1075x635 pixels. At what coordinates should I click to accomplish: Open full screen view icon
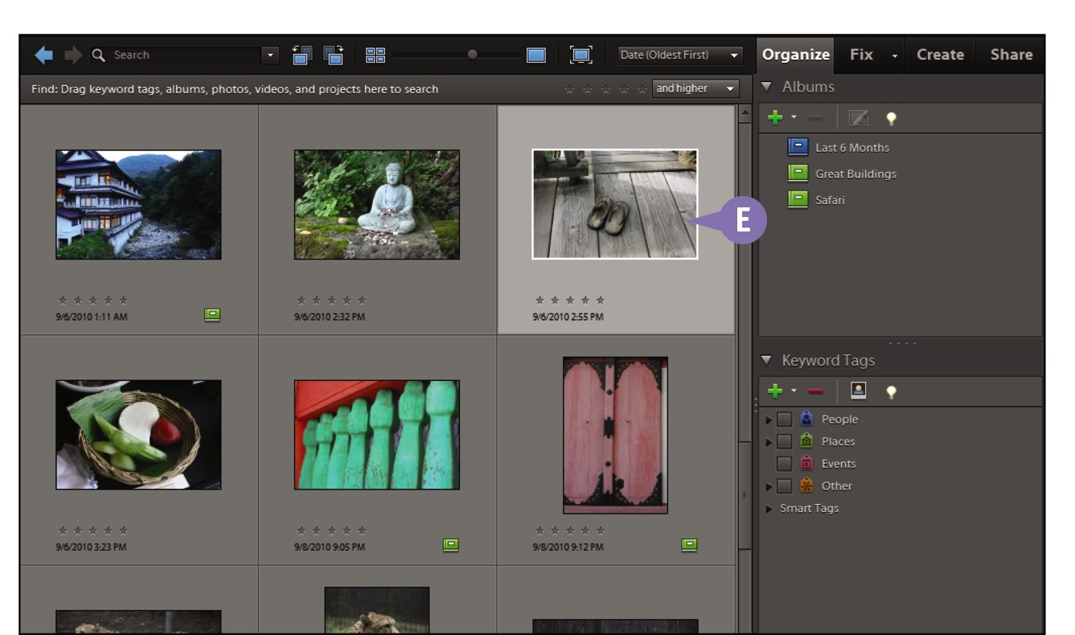[x=581, y=55]
